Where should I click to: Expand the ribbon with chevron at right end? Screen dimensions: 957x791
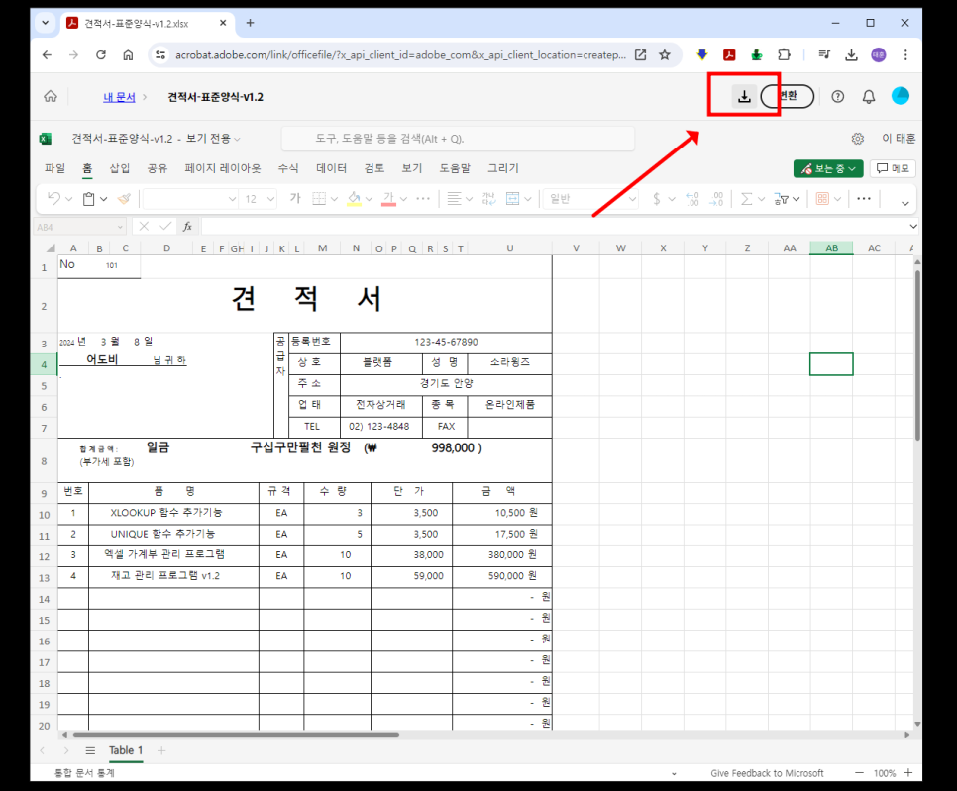pos(905,203)
